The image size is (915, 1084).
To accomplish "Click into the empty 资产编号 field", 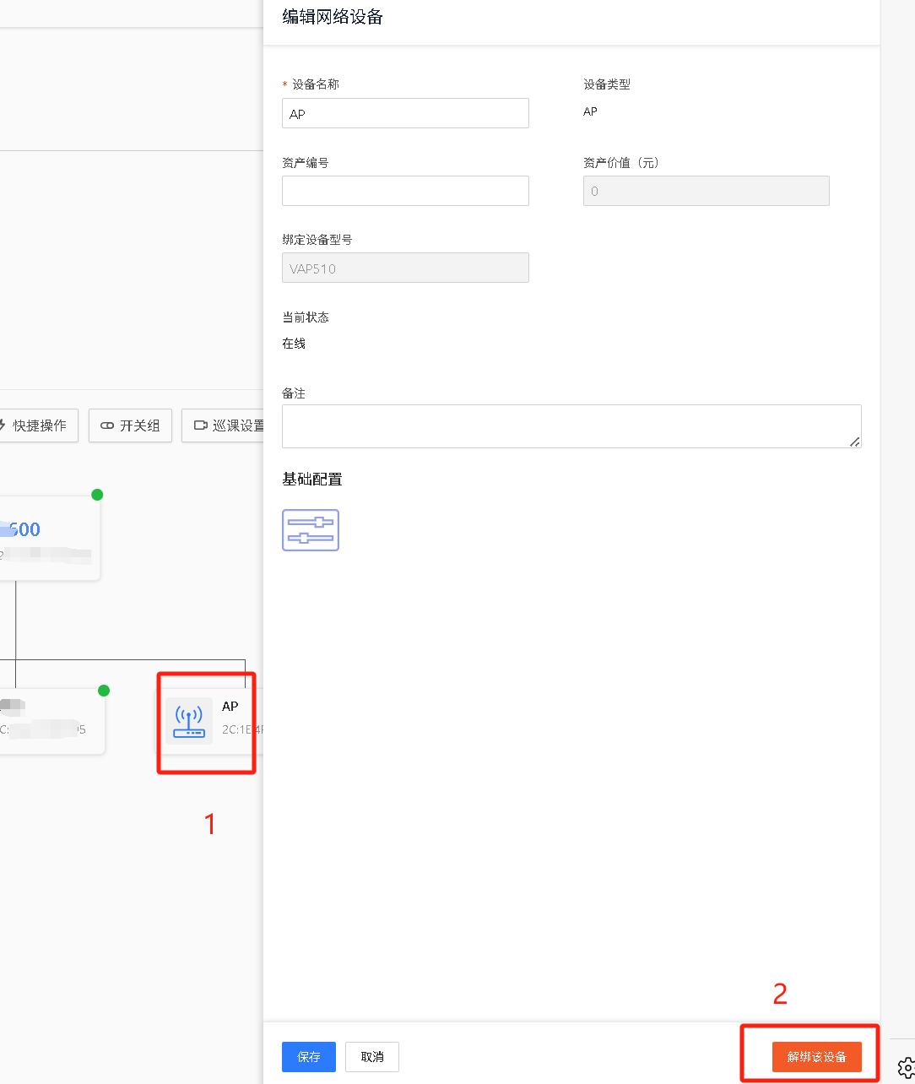I will (405, 191).
